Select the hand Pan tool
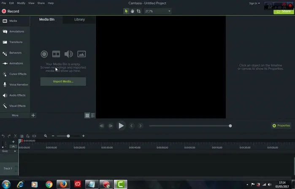Viewport: 295px width, 189px height. pos(133,11)
